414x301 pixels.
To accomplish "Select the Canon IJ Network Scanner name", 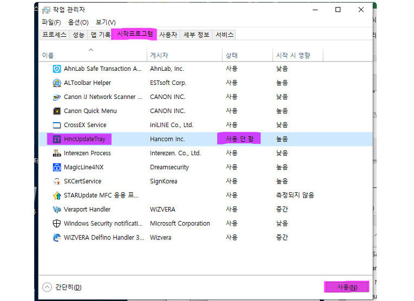I will [x=103, y=97].
